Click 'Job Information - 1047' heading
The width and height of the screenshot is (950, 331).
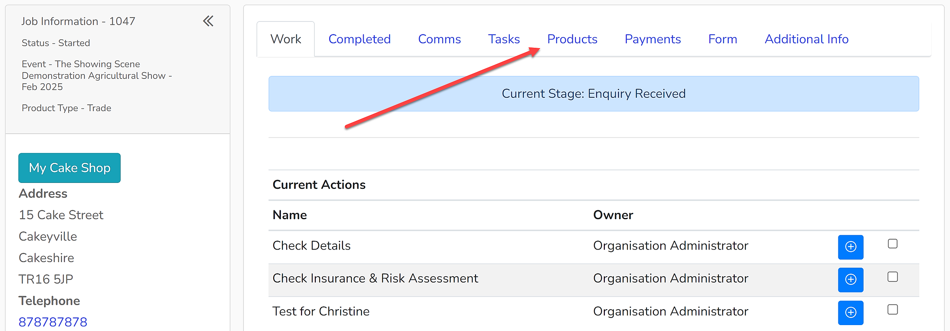(78, 21)
